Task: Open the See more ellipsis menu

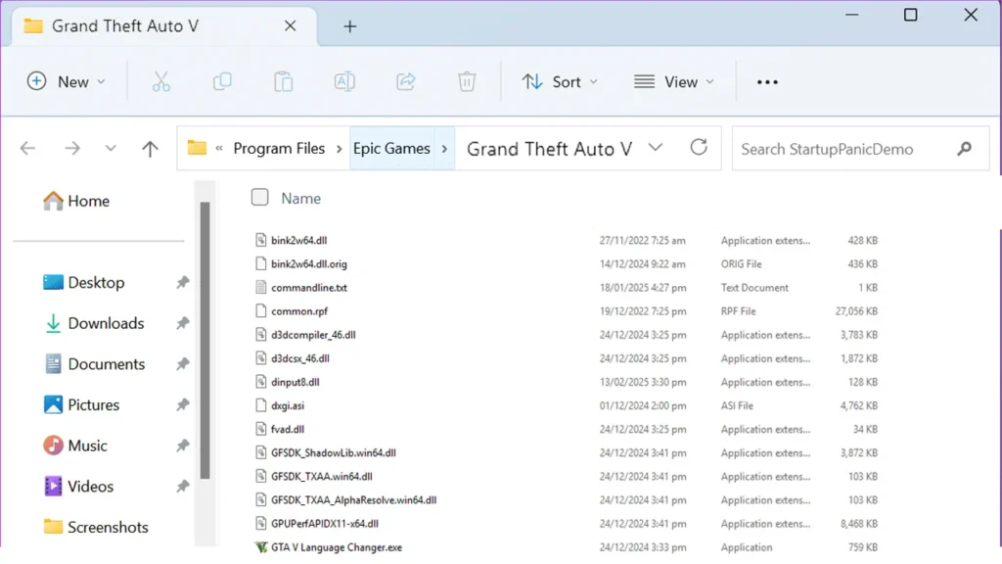Action: (766, 81)
